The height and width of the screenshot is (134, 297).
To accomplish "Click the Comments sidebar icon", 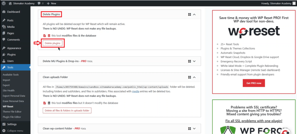I will [4, 40].
